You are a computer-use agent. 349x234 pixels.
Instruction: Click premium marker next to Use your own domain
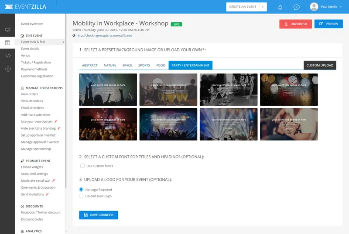(56, 121)
